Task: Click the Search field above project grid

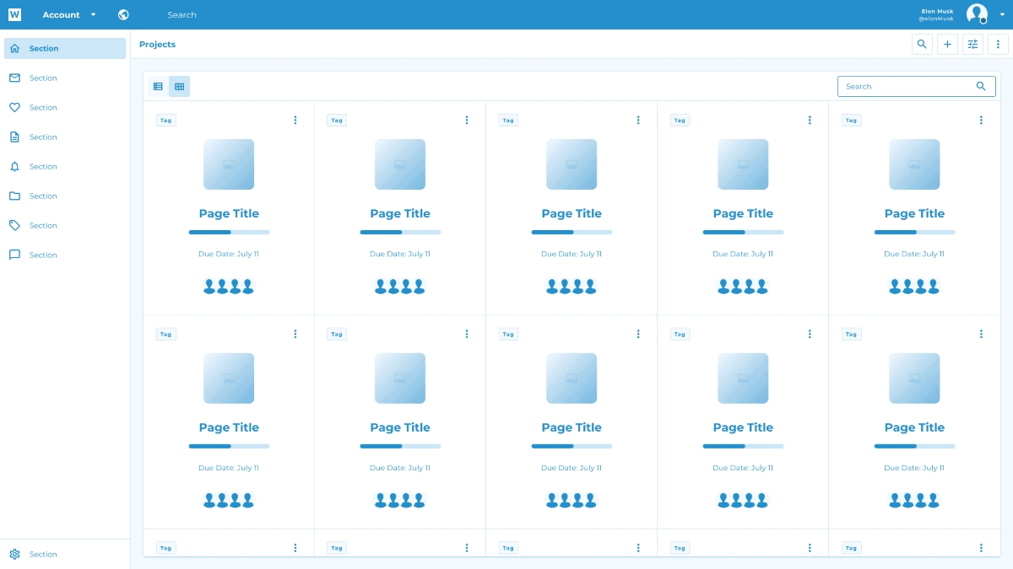Action: pyautogui.click(x=907, y=86)
